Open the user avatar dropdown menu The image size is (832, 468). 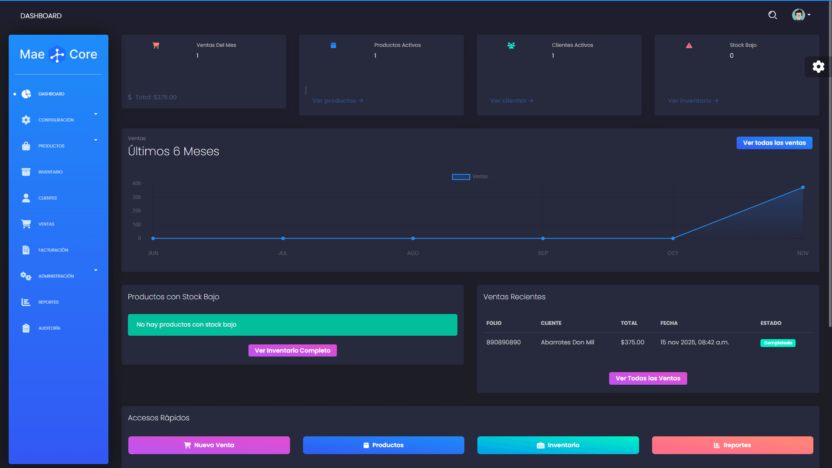coord(801,15)
